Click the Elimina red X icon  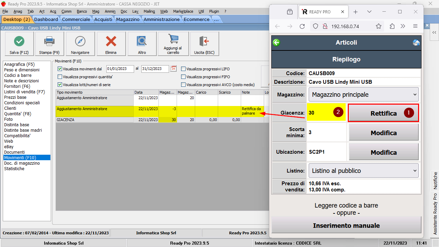(x=111, y=42)
